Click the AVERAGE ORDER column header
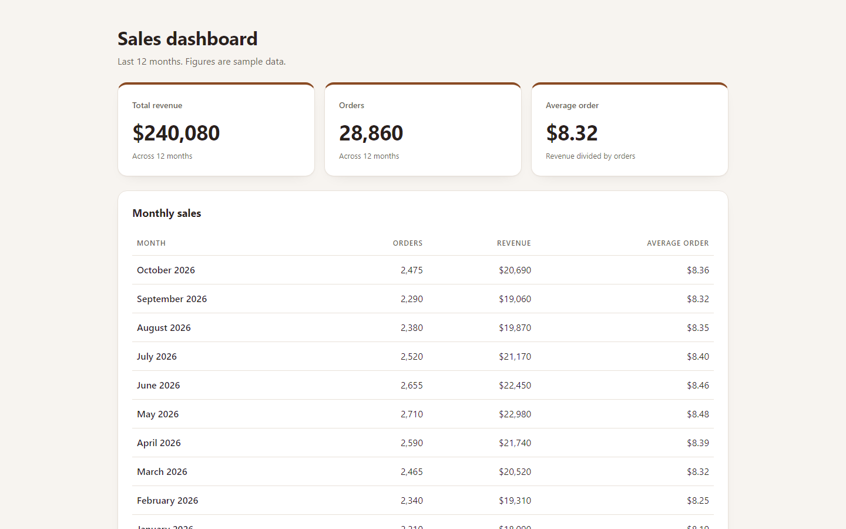The width and height of the screenshot is (846, 529). [678, 243]
